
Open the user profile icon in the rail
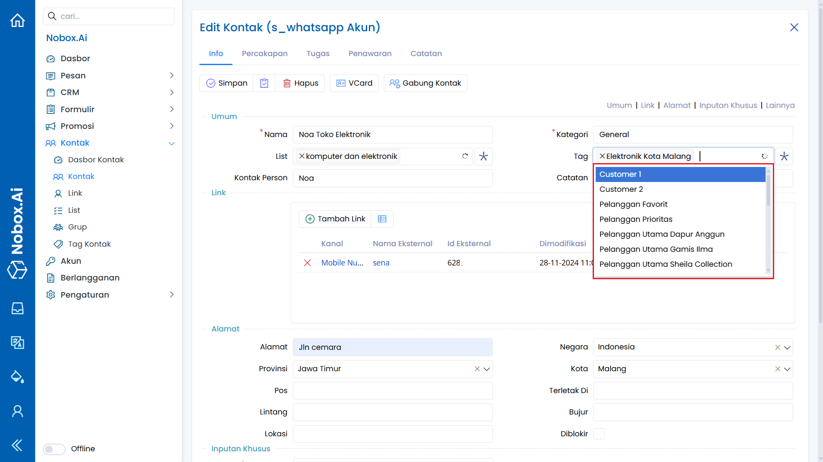(x=17, y=411)
